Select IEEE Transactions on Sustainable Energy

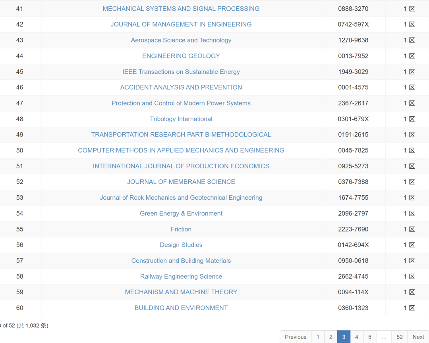(x=181, y=72)
